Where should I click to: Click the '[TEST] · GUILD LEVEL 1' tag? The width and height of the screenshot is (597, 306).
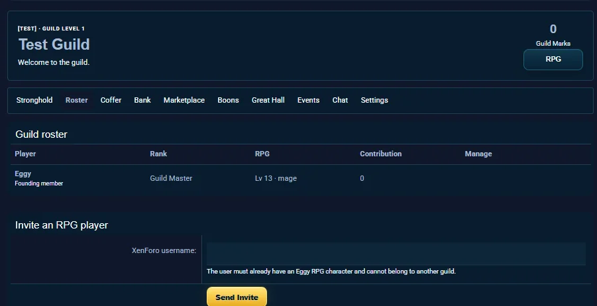(x=51, y=28)
